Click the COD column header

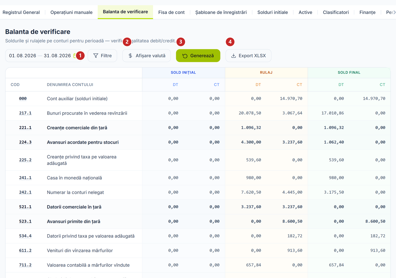pyautogui.click(x=15, y=85)
